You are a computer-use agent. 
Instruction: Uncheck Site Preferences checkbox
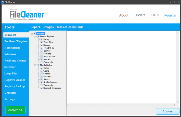pos(42,82)
